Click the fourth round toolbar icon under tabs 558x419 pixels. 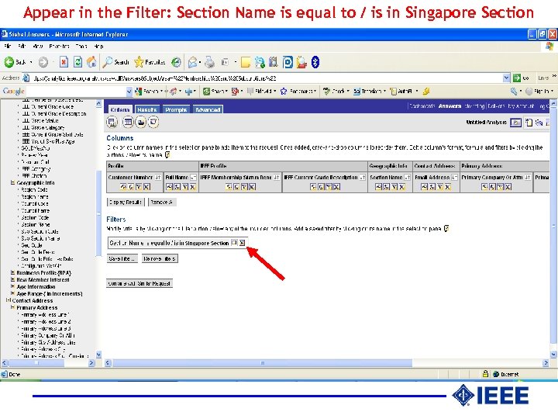pos(153,123)
